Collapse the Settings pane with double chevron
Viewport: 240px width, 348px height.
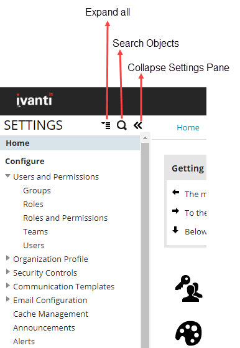pos(138,125)
